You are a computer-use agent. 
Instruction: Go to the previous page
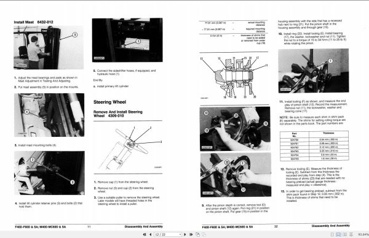coord(151,234)
